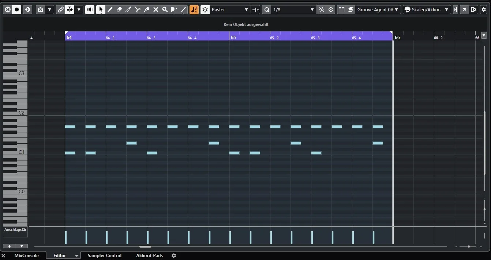Select the Trim knife tool

[128, 9]
